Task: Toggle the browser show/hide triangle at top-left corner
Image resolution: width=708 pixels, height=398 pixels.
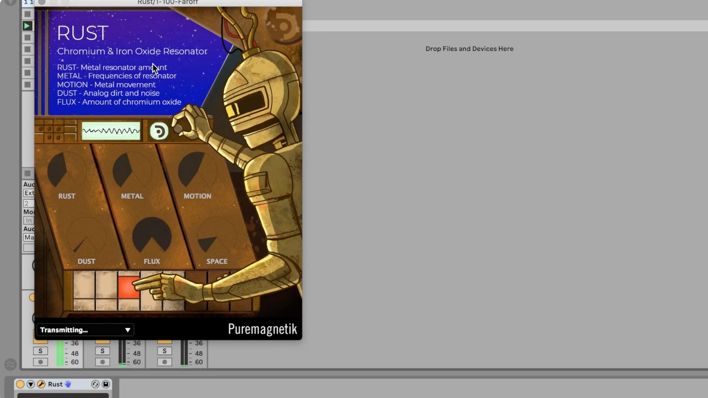Action: [10, 2]
